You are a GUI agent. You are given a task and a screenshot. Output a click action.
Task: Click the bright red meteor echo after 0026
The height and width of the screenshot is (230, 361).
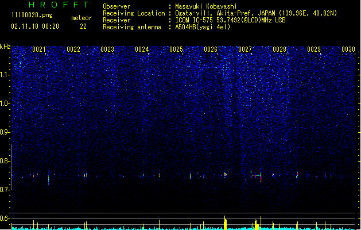[225, 175]
